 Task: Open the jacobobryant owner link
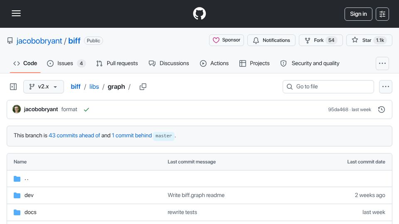click(x=39, y=41)
